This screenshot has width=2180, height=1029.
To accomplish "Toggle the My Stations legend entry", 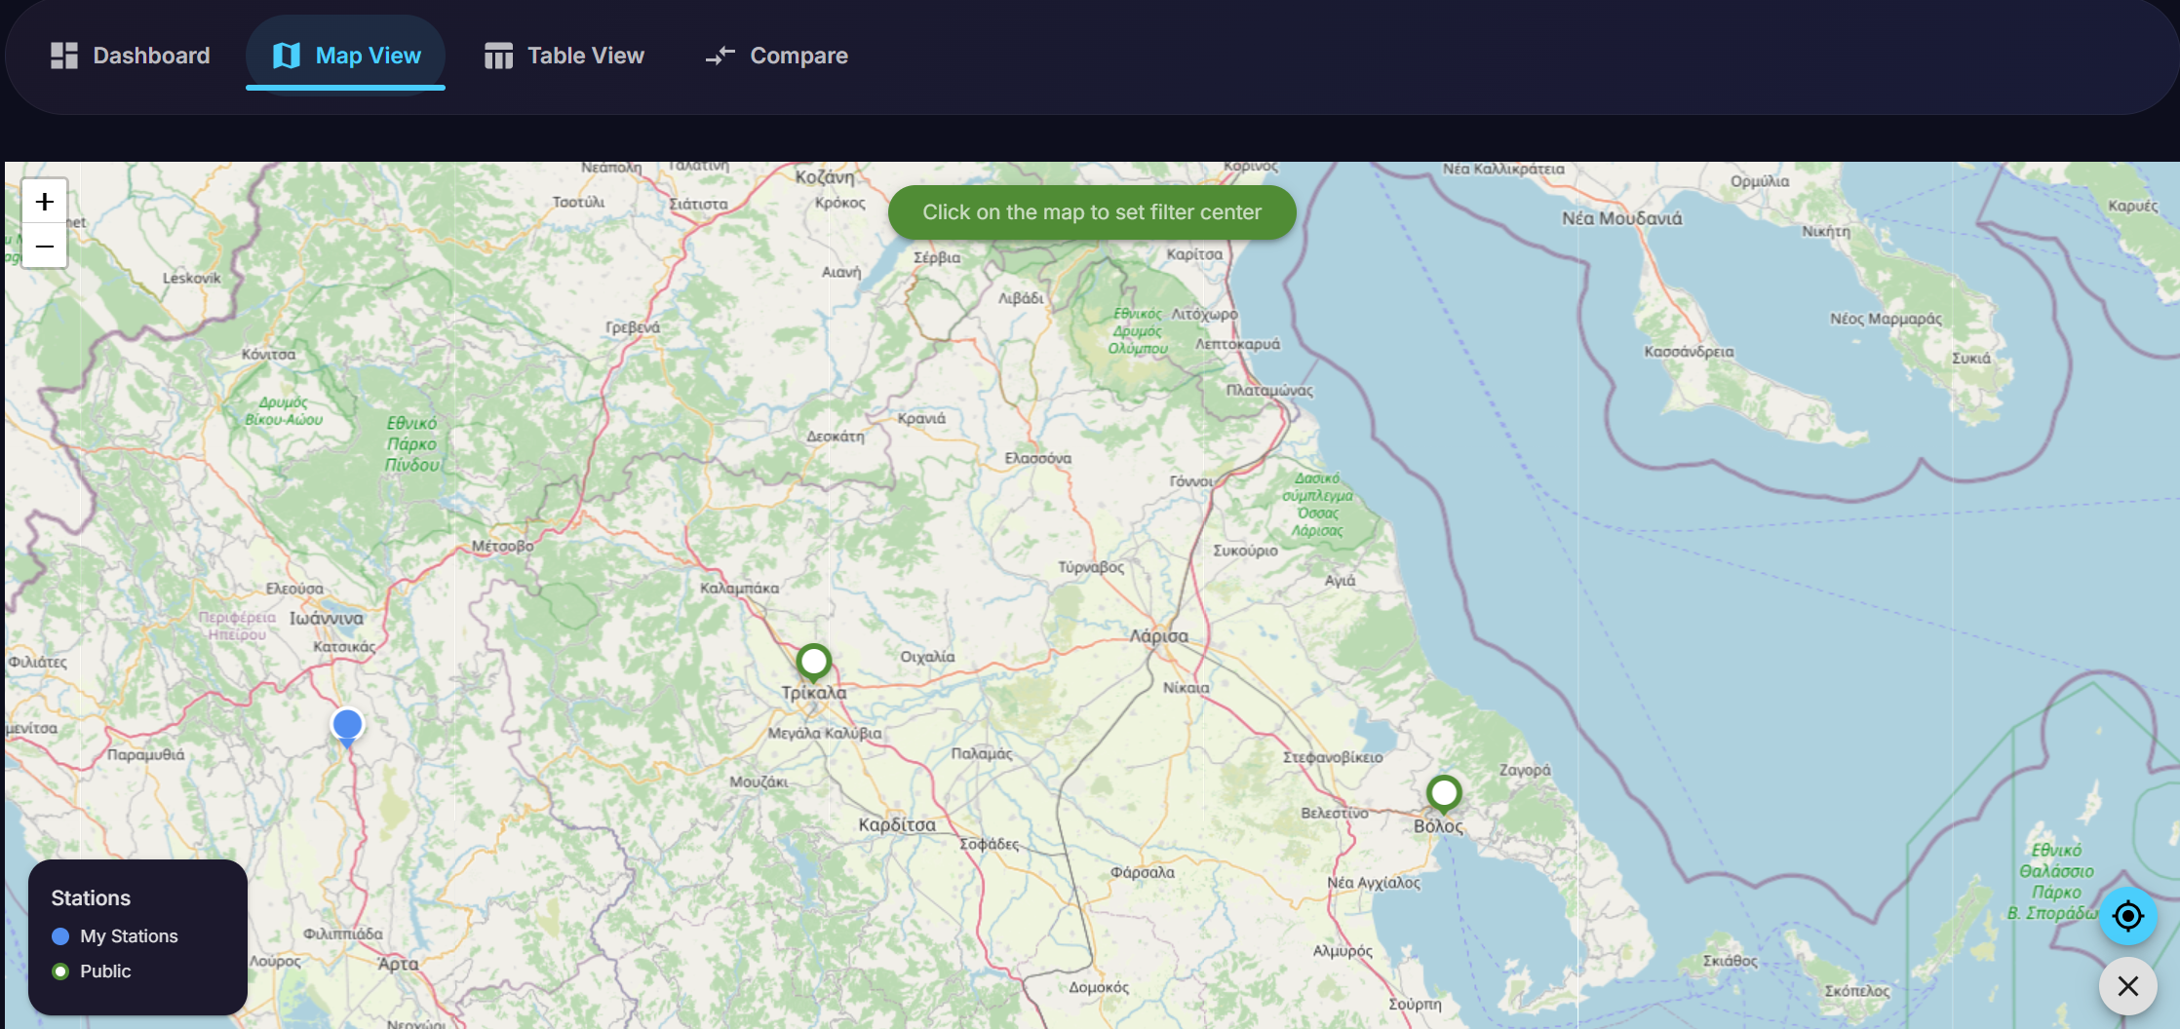I will (128, 935).
